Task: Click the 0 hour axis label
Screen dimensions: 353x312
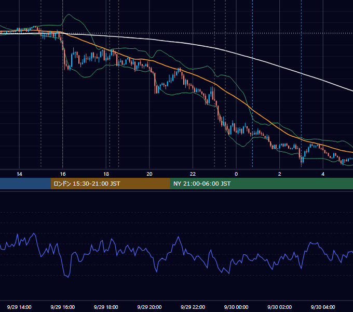Action: point(236,174)
